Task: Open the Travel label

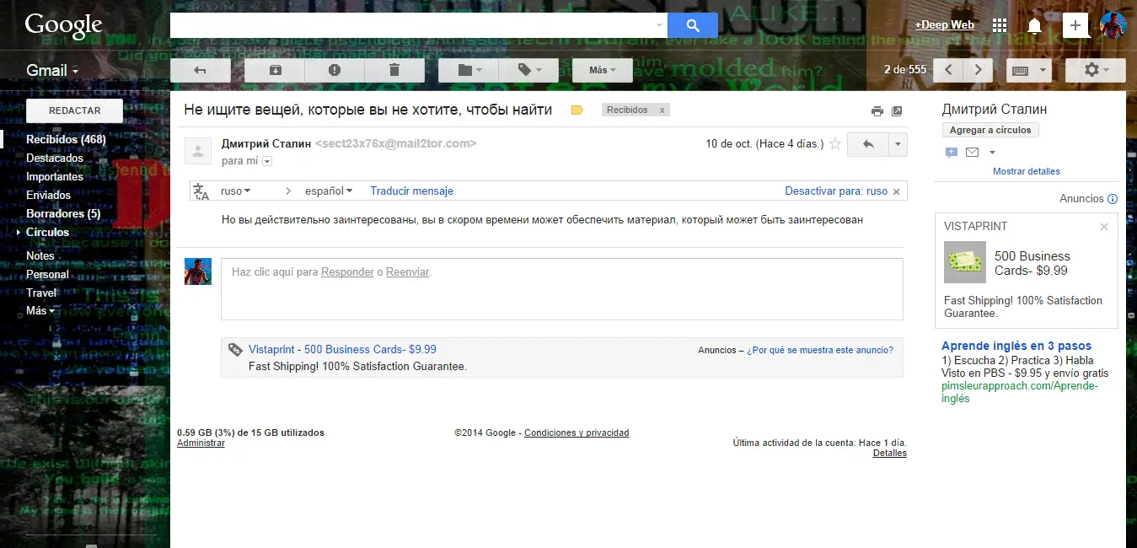Action: (x=41, y=293)
